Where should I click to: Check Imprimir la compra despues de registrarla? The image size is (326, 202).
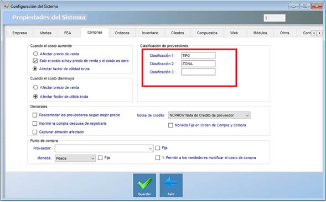click(x=35, y=124)
